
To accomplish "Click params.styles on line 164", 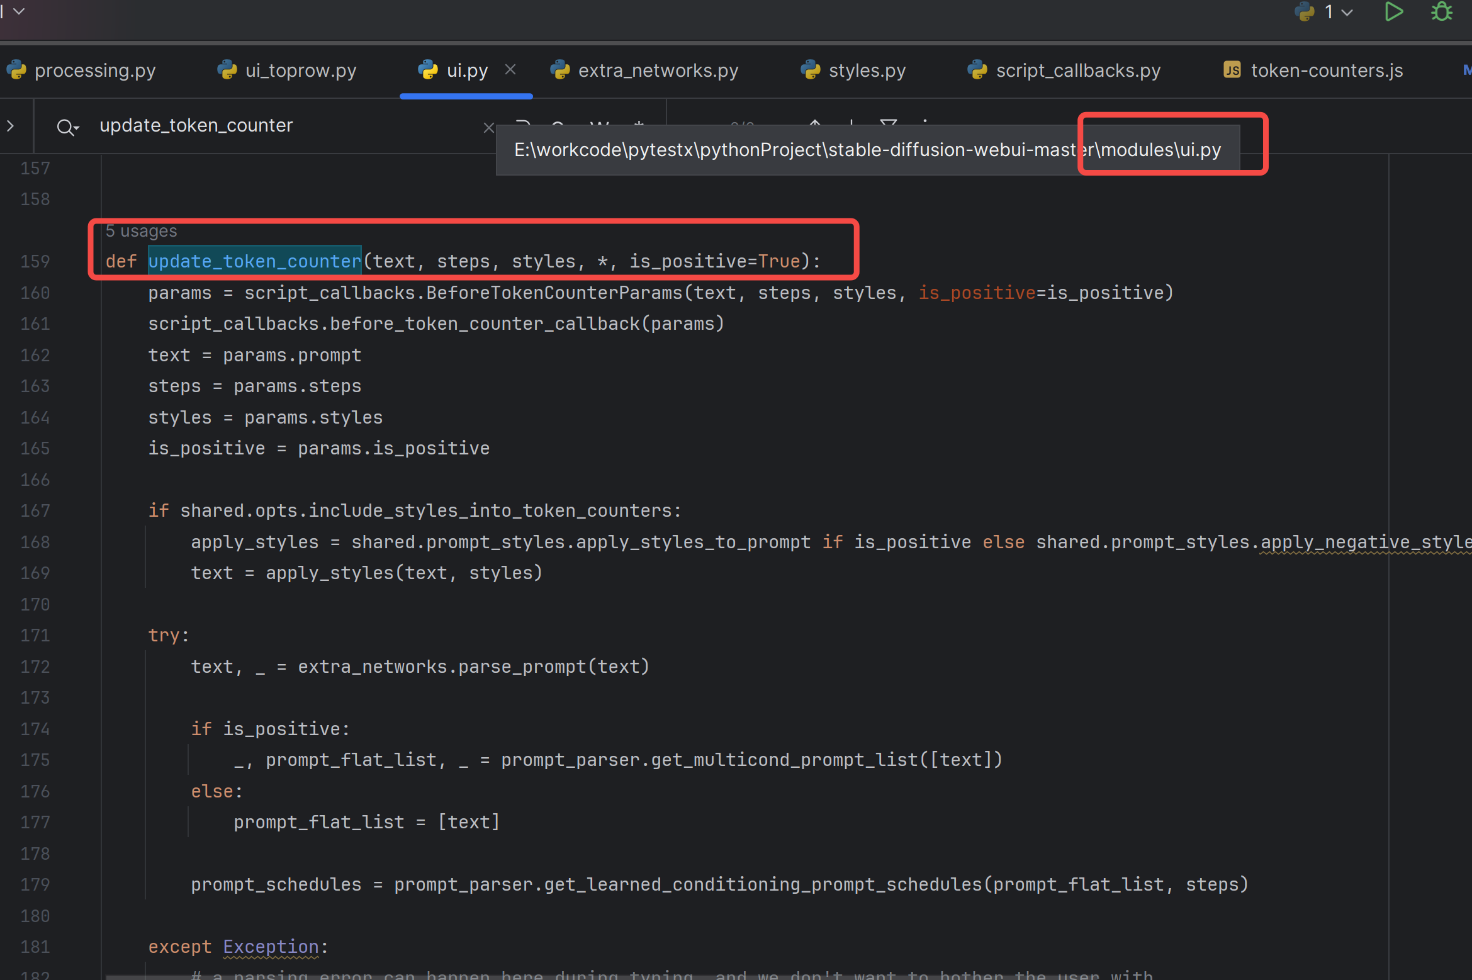I will (313, 417).
